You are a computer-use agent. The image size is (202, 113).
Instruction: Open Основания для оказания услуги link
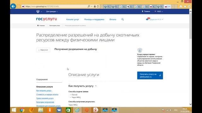(x=48, y=106)
